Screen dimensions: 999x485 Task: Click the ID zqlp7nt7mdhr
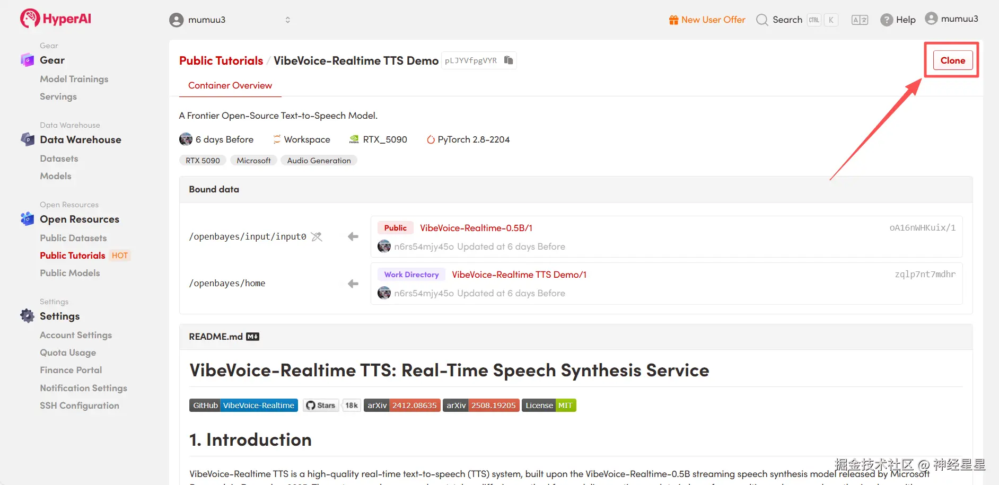click(x=925, y=275)
